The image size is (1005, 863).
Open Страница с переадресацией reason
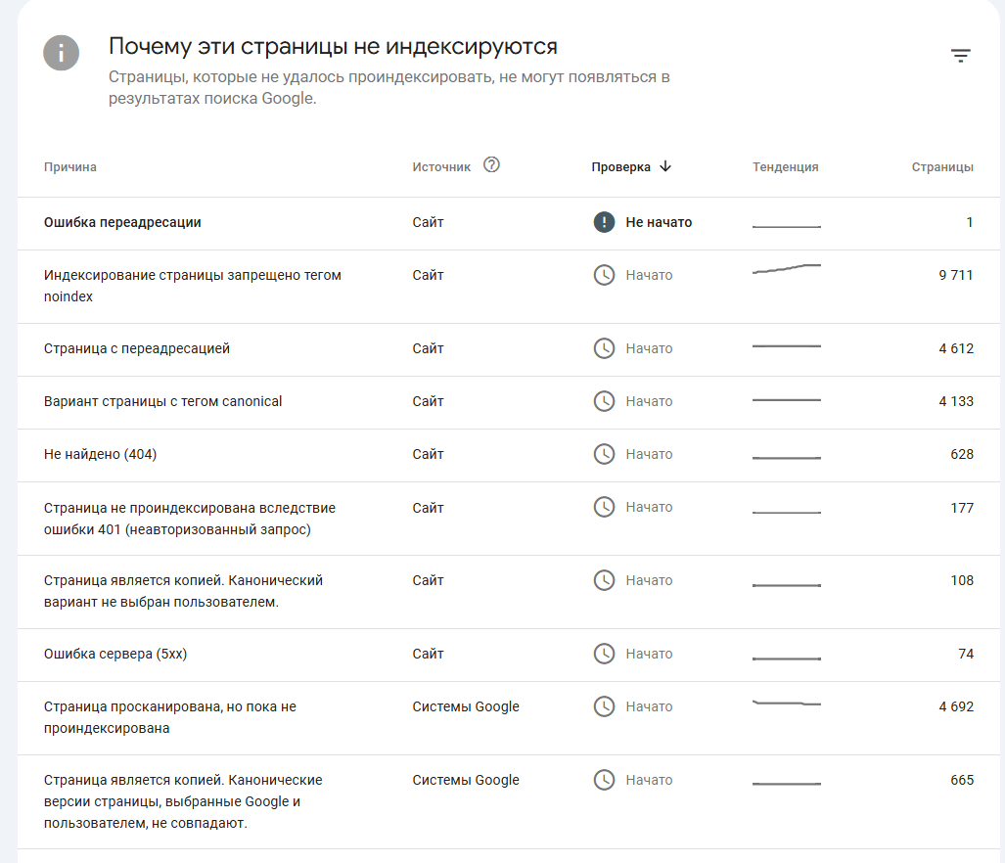tap(137, 348)
